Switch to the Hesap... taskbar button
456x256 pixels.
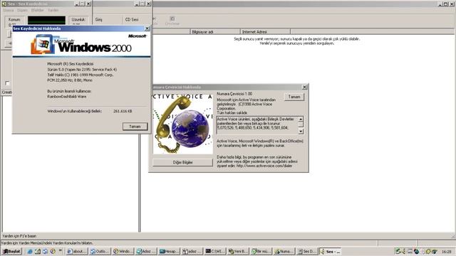pos(169,251)
